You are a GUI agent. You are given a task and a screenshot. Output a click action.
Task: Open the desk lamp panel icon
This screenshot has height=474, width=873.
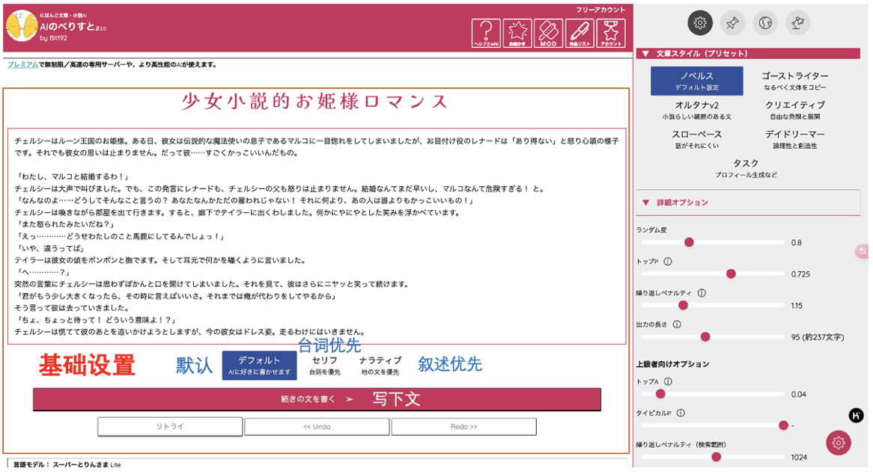click(798, 23)
